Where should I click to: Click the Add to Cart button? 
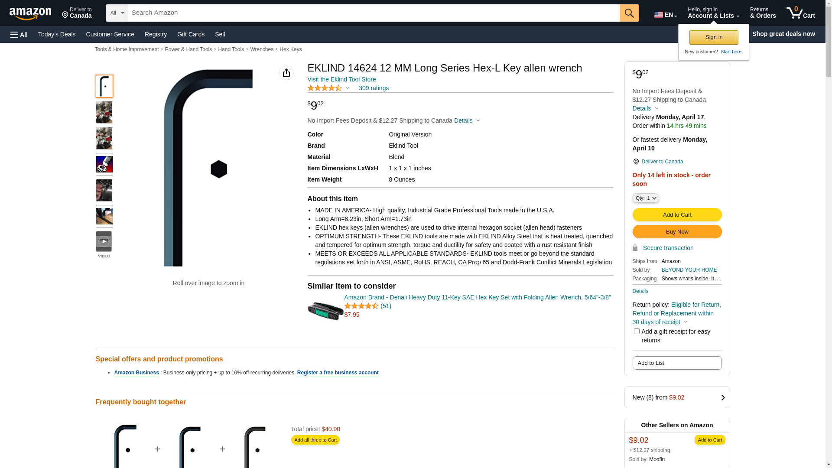pos(677,215)
